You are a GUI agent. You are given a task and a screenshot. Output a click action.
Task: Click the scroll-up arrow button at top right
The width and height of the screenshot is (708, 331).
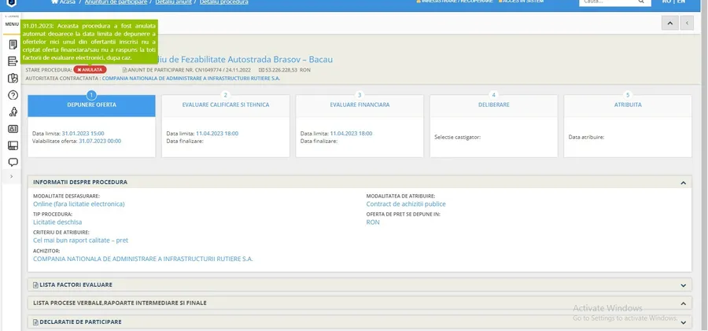669,24
